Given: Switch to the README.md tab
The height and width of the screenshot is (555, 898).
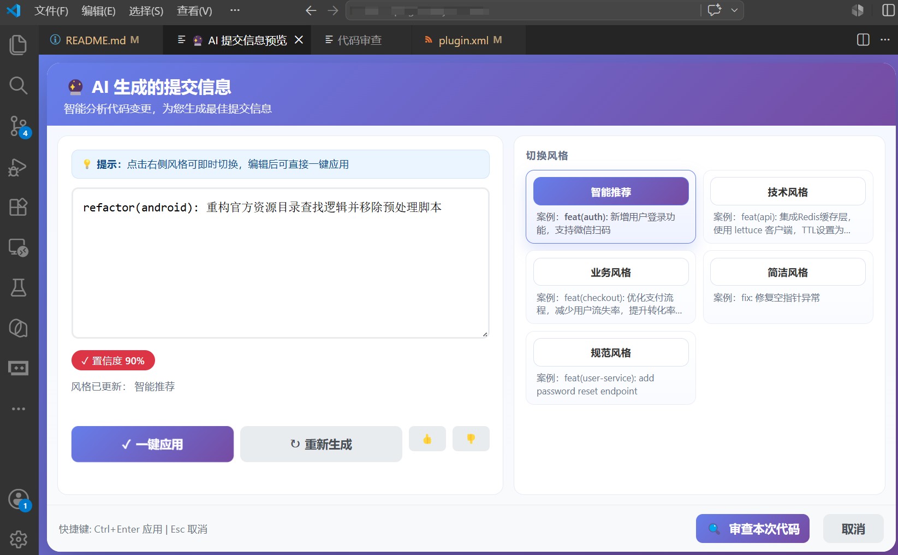Looking at the screenshot, I should click(x=101, y=40).
